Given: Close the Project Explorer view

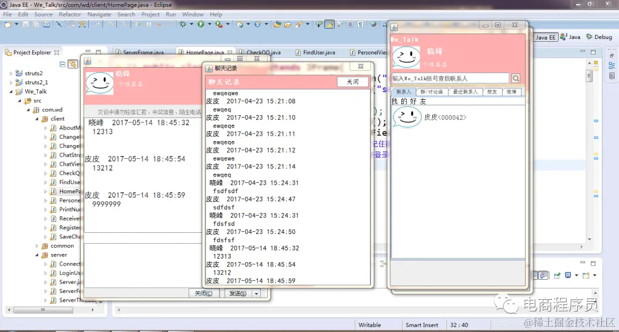Looking at the screenshot, I should (x=57, y=53).
